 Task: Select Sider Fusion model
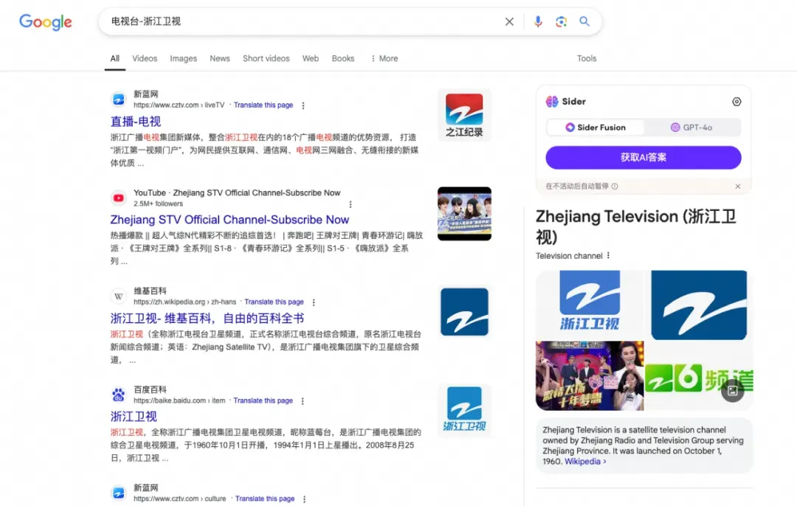point(596,128)
